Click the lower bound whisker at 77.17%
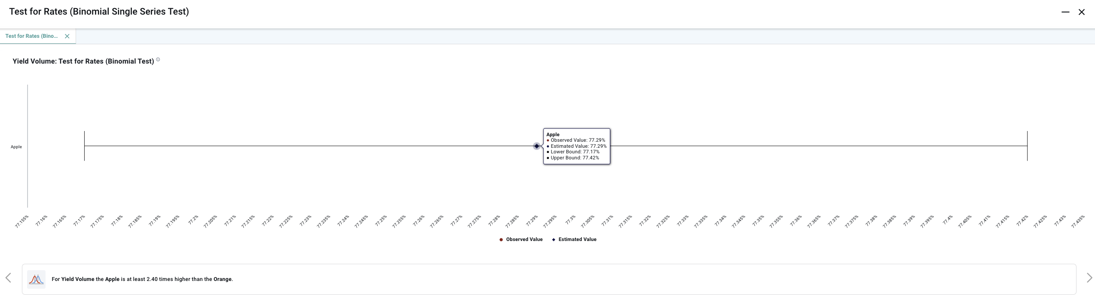Image resolution: width=1095 pixels, height=299 pixels. 84,146
